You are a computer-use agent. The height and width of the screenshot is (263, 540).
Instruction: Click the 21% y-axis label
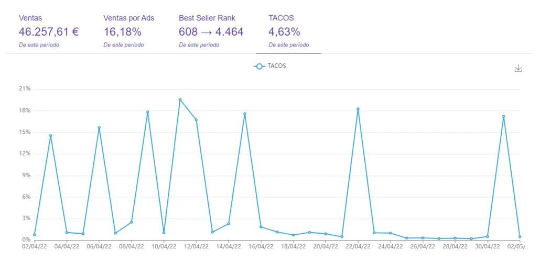click(x=25, y=88)
